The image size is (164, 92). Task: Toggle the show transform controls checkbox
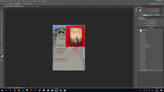23,4
